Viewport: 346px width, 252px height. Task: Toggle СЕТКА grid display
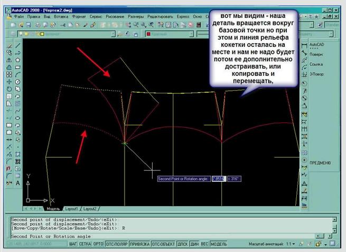coord(85,245)
